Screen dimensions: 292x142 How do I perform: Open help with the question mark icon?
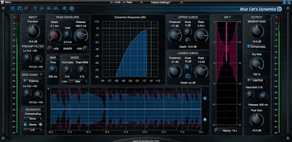coord(284,2)
